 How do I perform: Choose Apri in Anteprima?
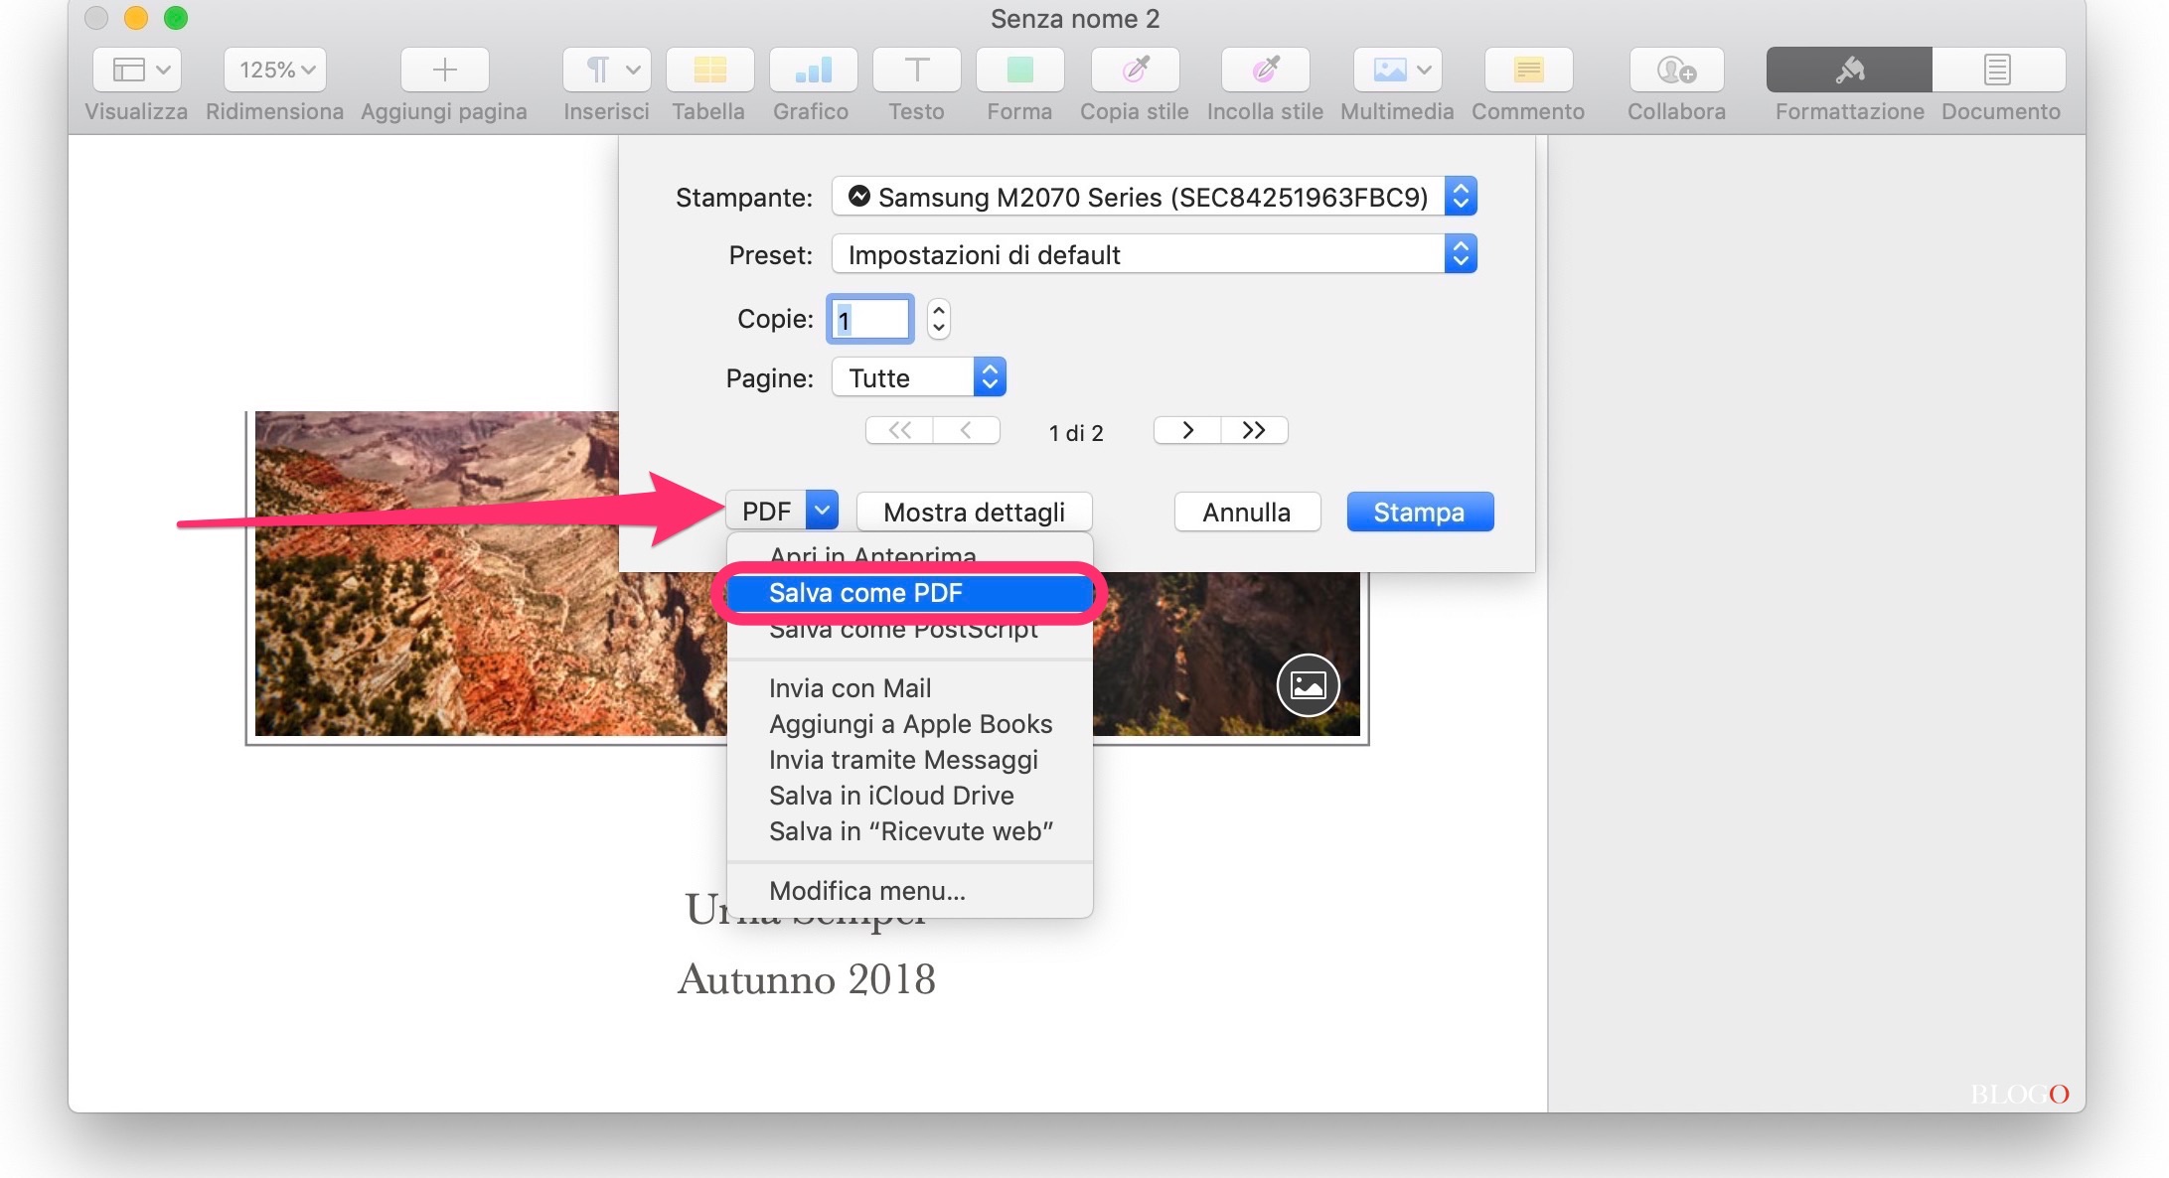click(909, 554)
